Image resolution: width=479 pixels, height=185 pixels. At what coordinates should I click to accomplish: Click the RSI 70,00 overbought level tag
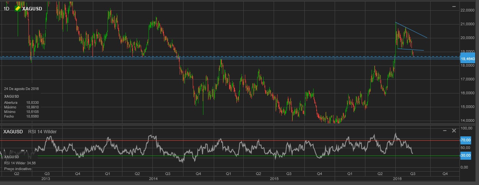(x=466, y=140)
